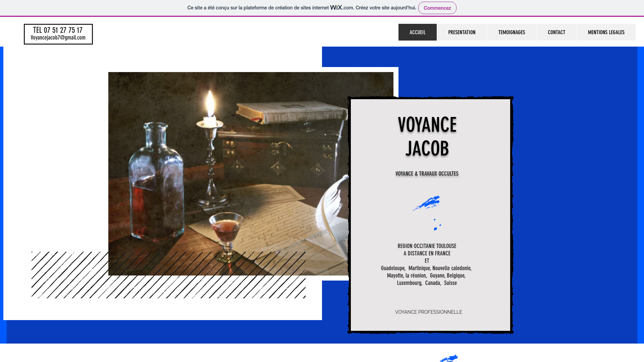
Task: Switch to the TEMOIGNAGES section
Action: click(x=511, y=32)
